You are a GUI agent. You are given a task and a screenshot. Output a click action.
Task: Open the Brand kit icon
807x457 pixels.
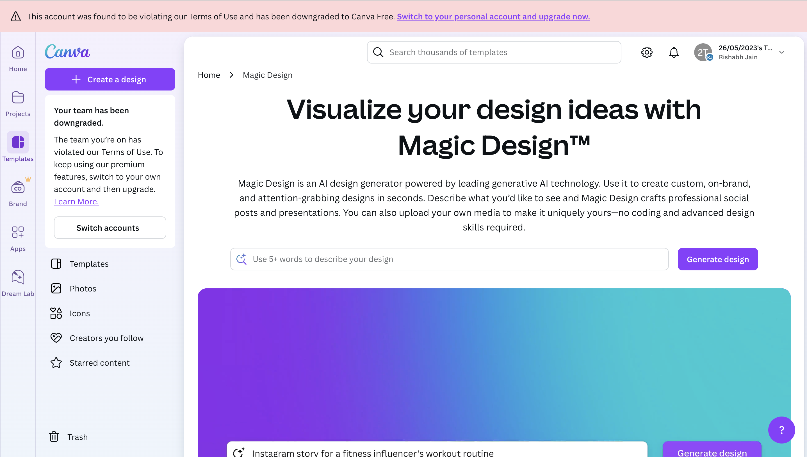[18, 187]
